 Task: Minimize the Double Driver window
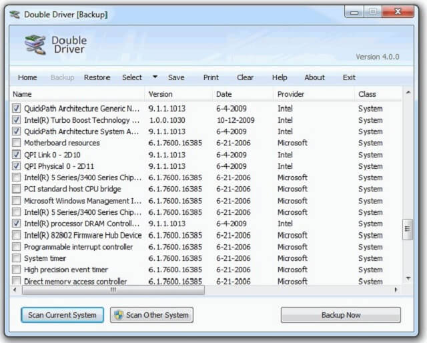(x=354, y=12)
